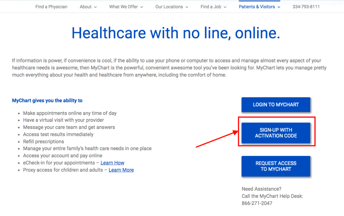Viewport: 344px width, 216px height.
Task: Click Access test results immediately
Action: coord(58,134)
